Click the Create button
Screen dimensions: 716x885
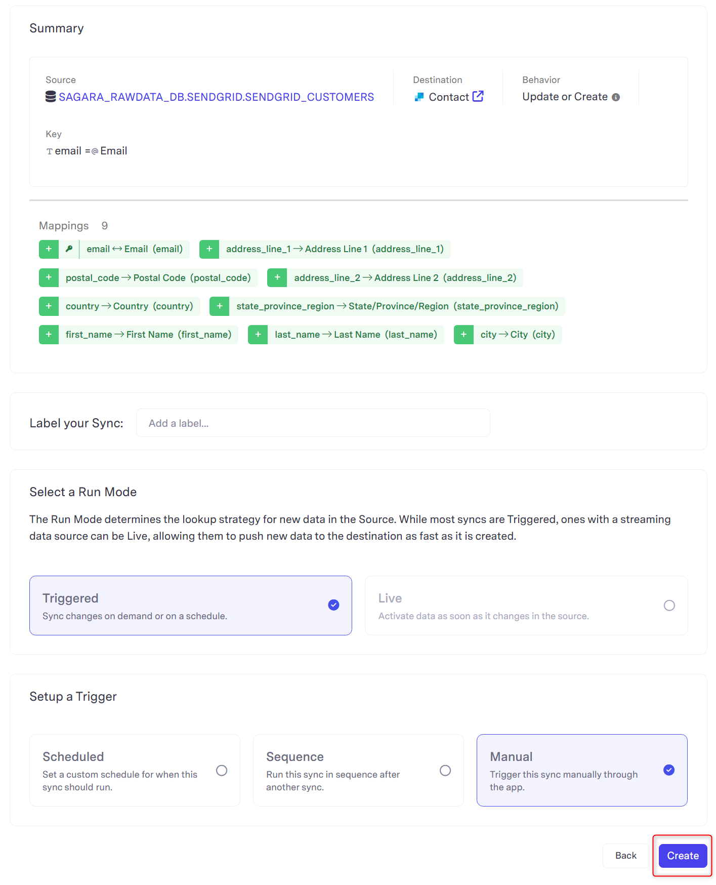click(683, 856)
